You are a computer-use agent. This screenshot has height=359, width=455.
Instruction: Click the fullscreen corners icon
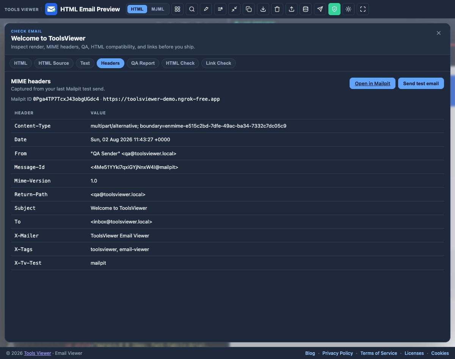(x=363, y=9)
